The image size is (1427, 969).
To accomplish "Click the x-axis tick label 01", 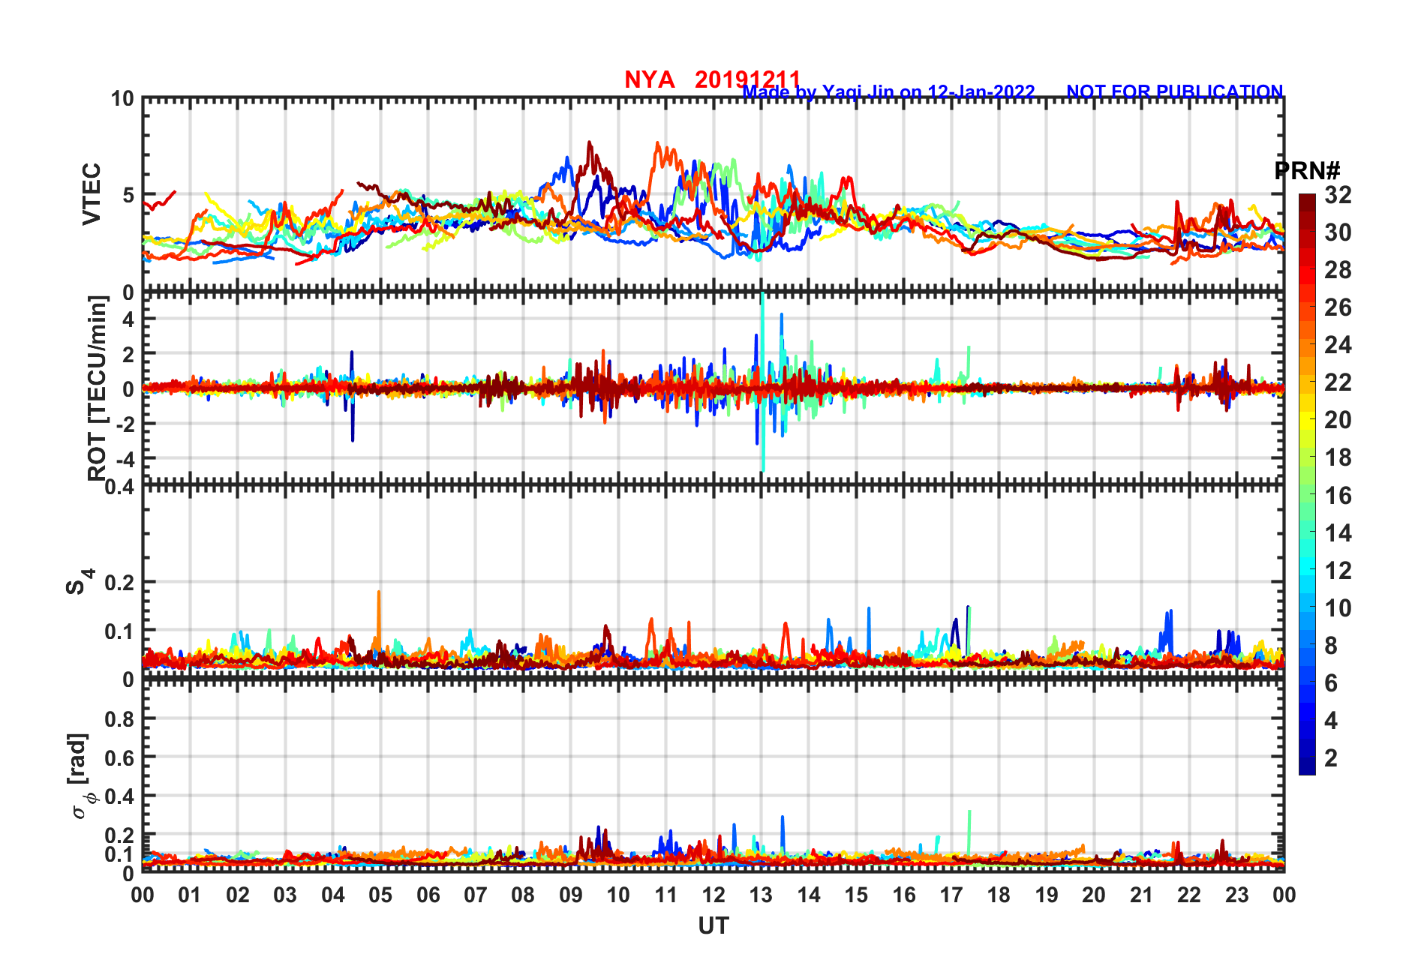I will 190,895.
